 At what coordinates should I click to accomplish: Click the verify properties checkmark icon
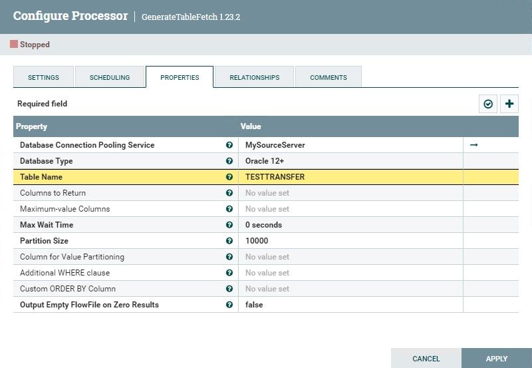(x=489, y=104)
